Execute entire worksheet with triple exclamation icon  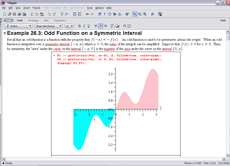pyautogui.click(x=100, y=14)
